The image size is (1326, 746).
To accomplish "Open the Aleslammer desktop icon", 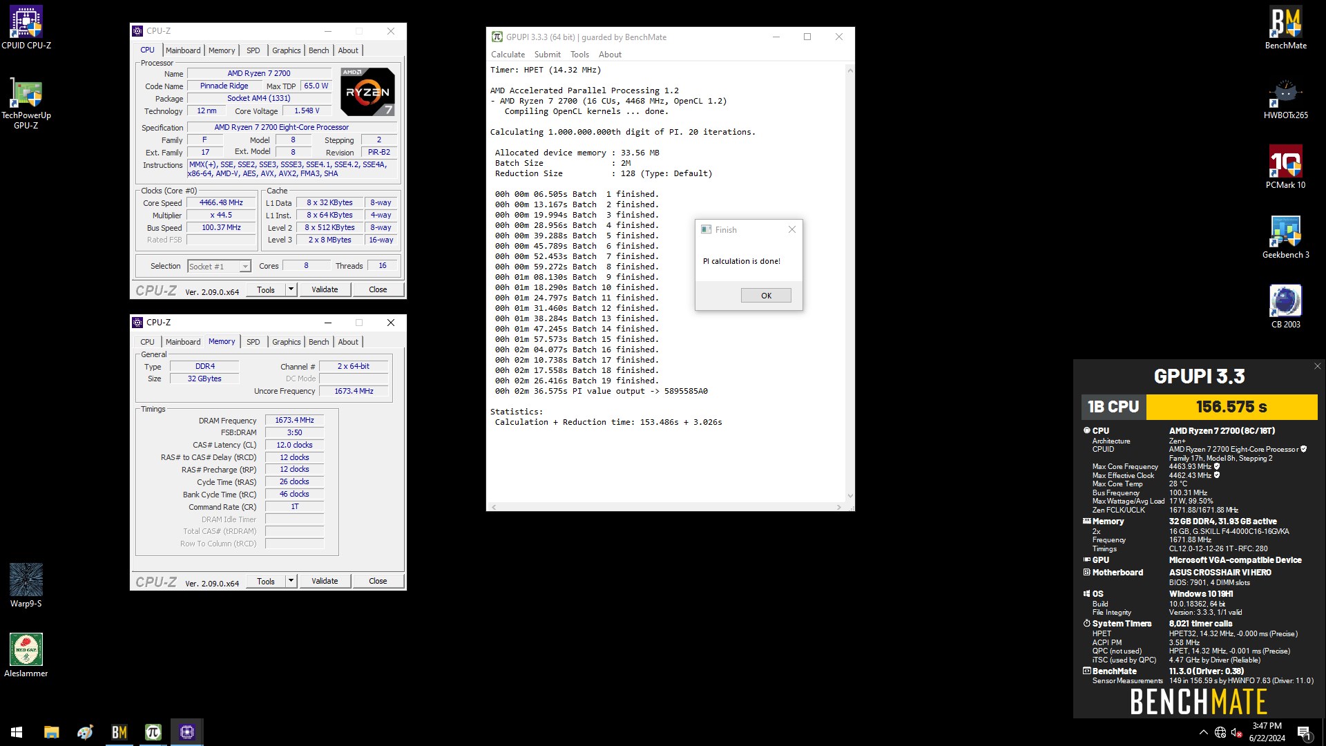I will click(x=26, y=655).
